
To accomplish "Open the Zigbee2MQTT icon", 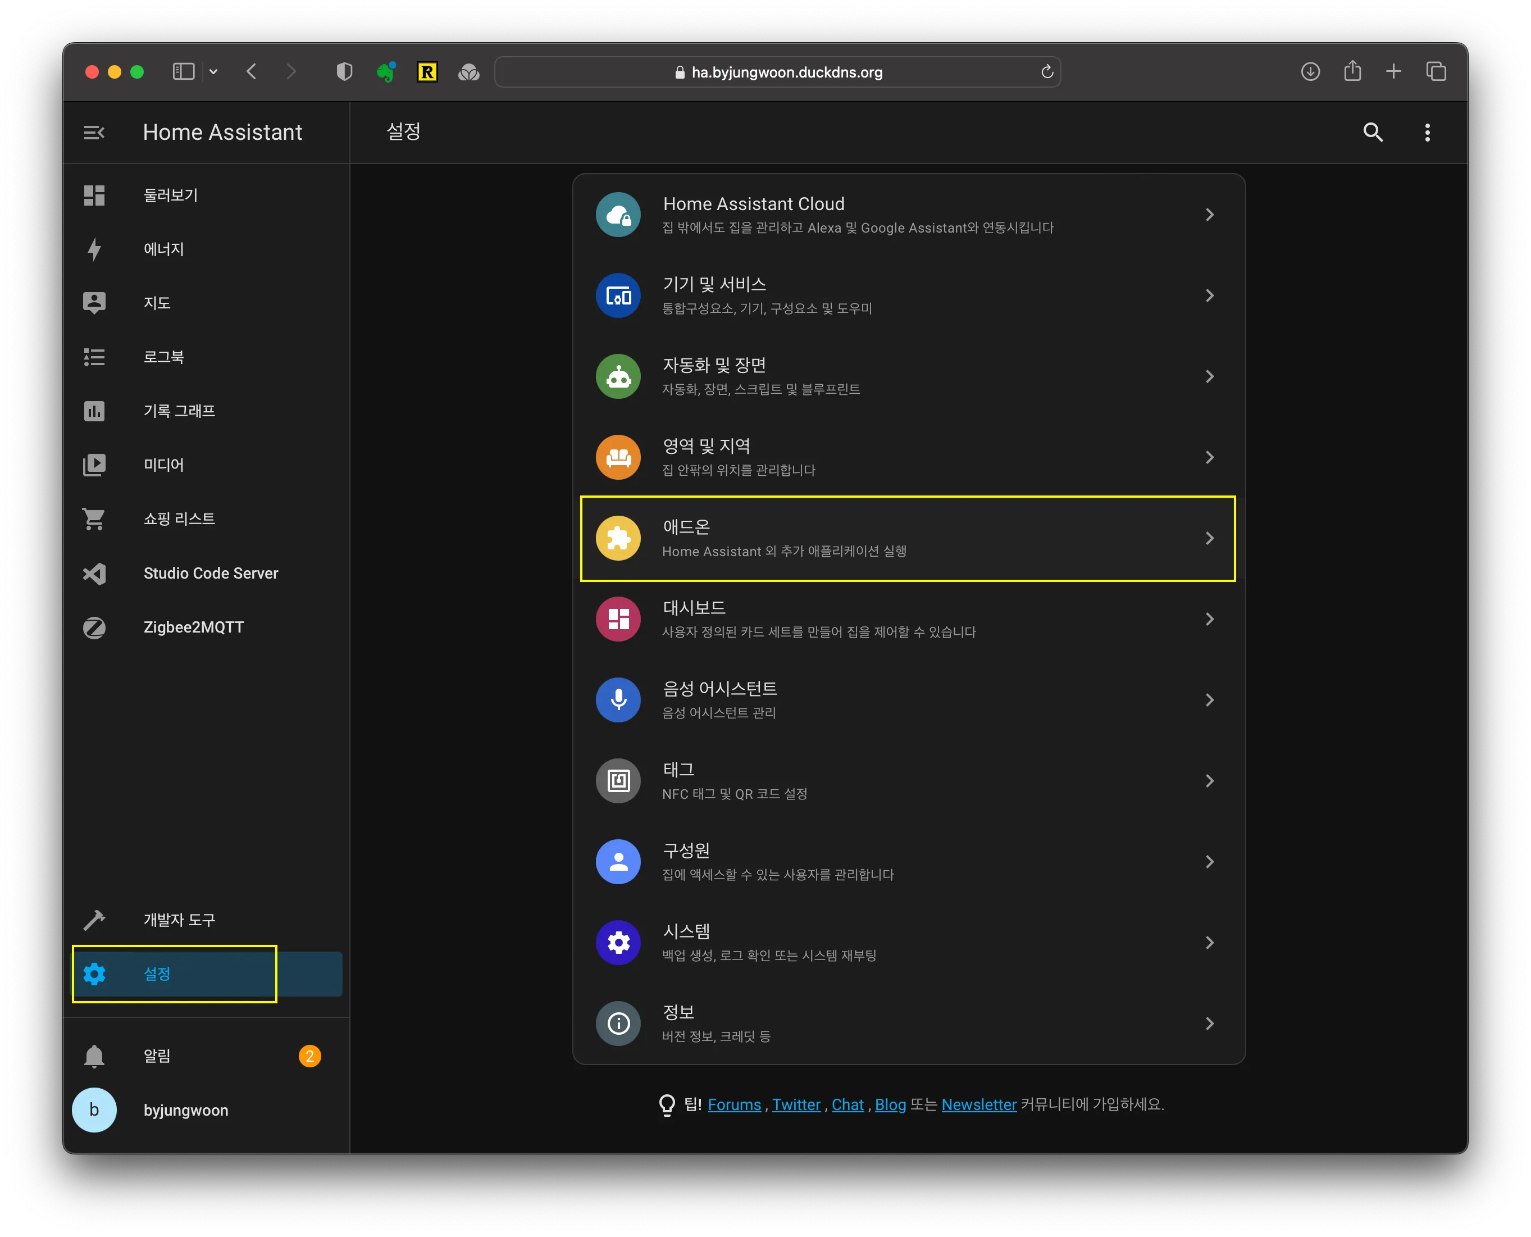I will click(x=94, y=627).
